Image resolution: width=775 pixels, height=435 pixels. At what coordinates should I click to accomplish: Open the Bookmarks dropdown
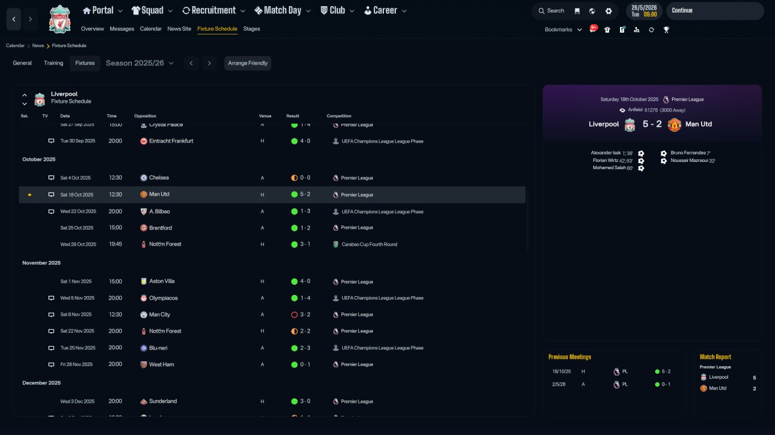(563, 30)
